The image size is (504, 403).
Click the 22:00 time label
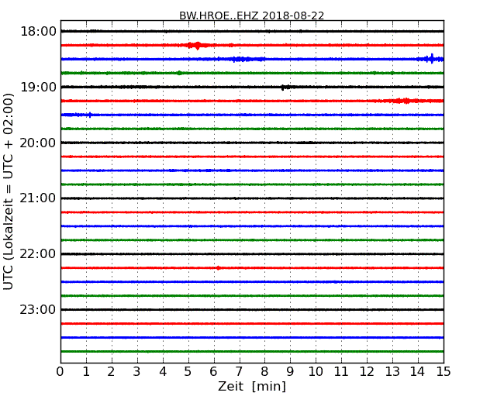38,254
